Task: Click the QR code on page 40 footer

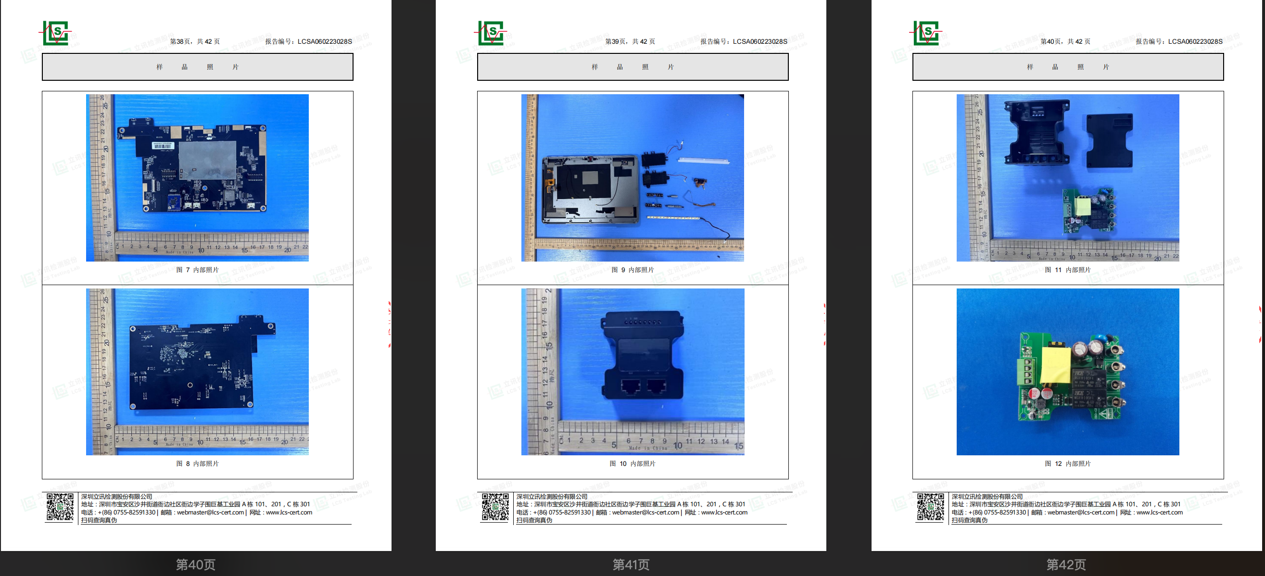Action: point(930,507)
